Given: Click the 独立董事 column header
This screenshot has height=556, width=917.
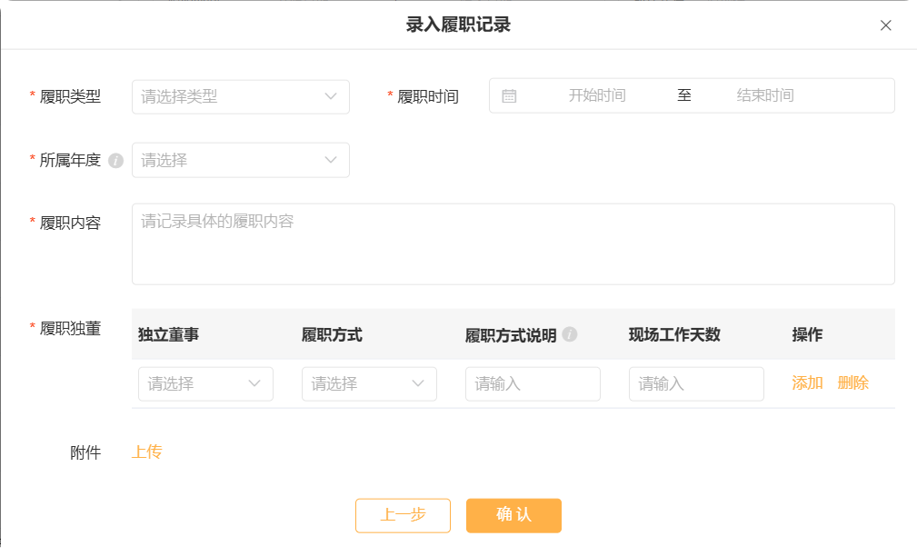Looking at the screenshot, I should click(x=168, y=334).
